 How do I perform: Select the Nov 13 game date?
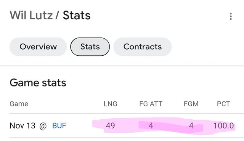click(22, 125)
